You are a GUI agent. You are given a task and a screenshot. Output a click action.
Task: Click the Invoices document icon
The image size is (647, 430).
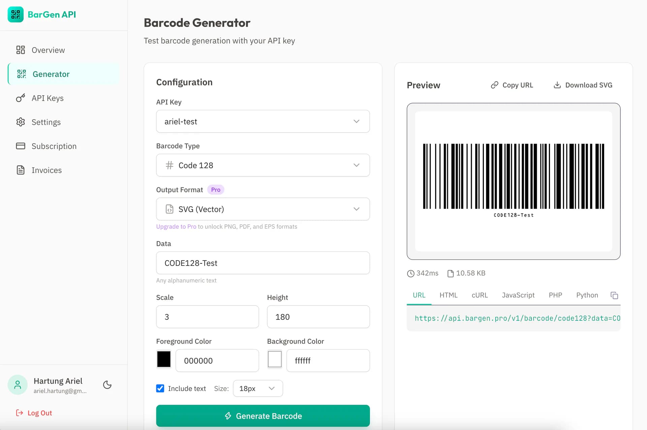[x=21, y=170]
